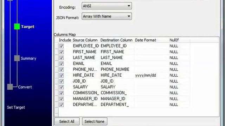Screen dimensions: 225x126
Task: Uncheck Include for MANAGER_ID
Action: (61, 99)
